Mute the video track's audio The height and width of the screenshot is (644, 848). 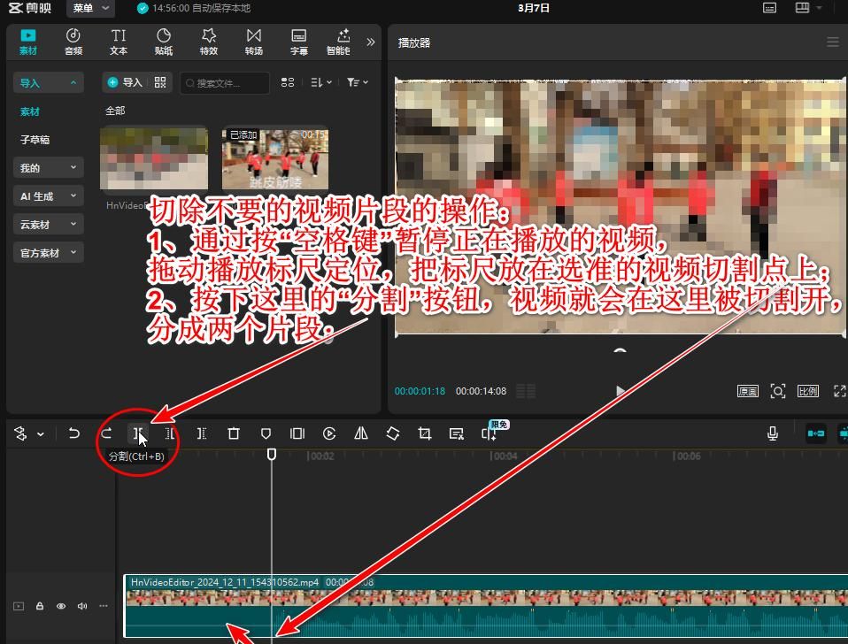pos(82,606)
